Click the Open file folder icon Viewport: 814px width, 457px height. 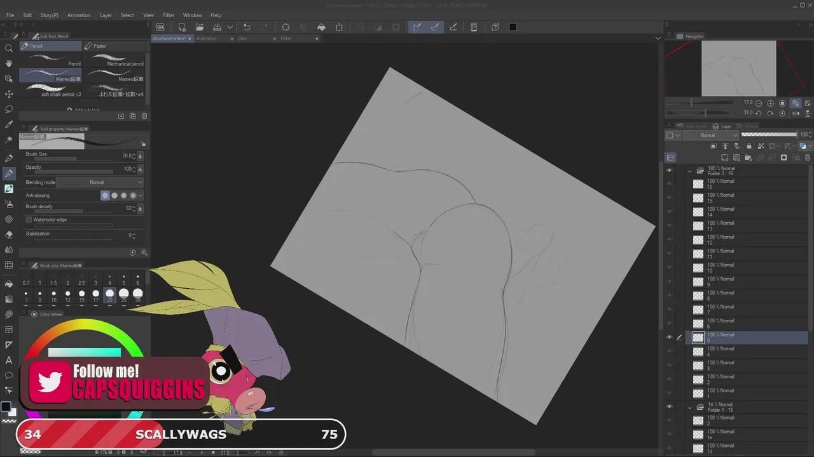tap(200, 27)
